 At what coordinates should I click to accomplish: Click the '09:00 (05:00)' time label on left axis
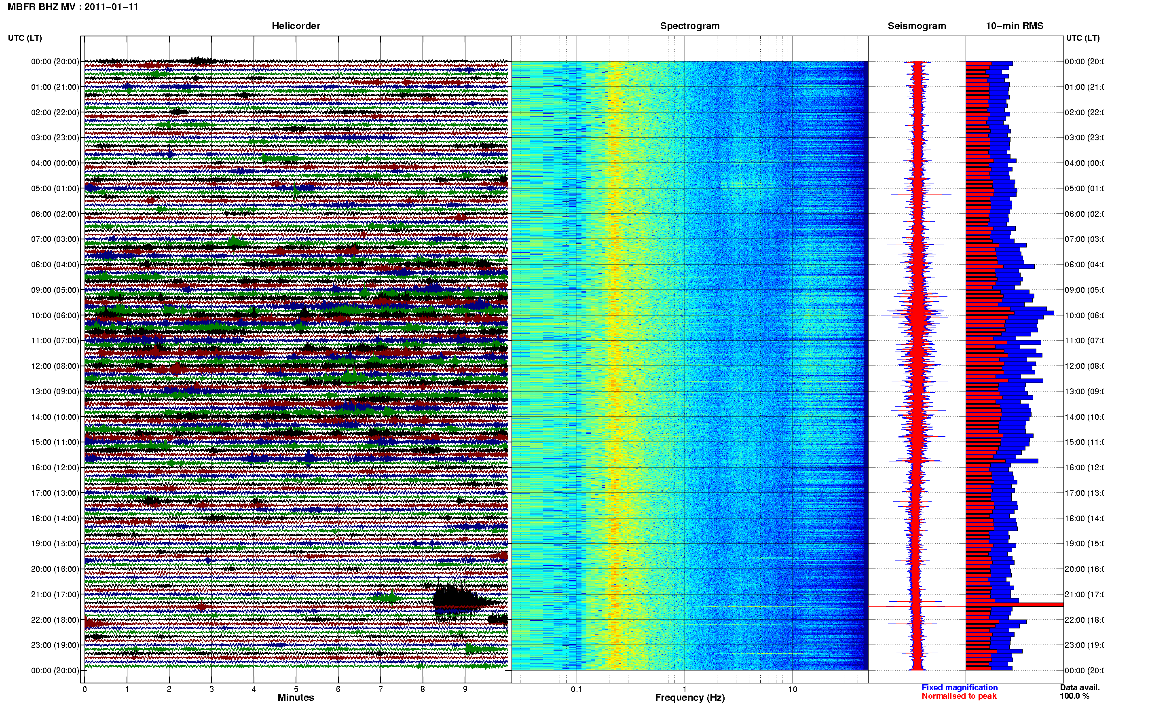55,290
